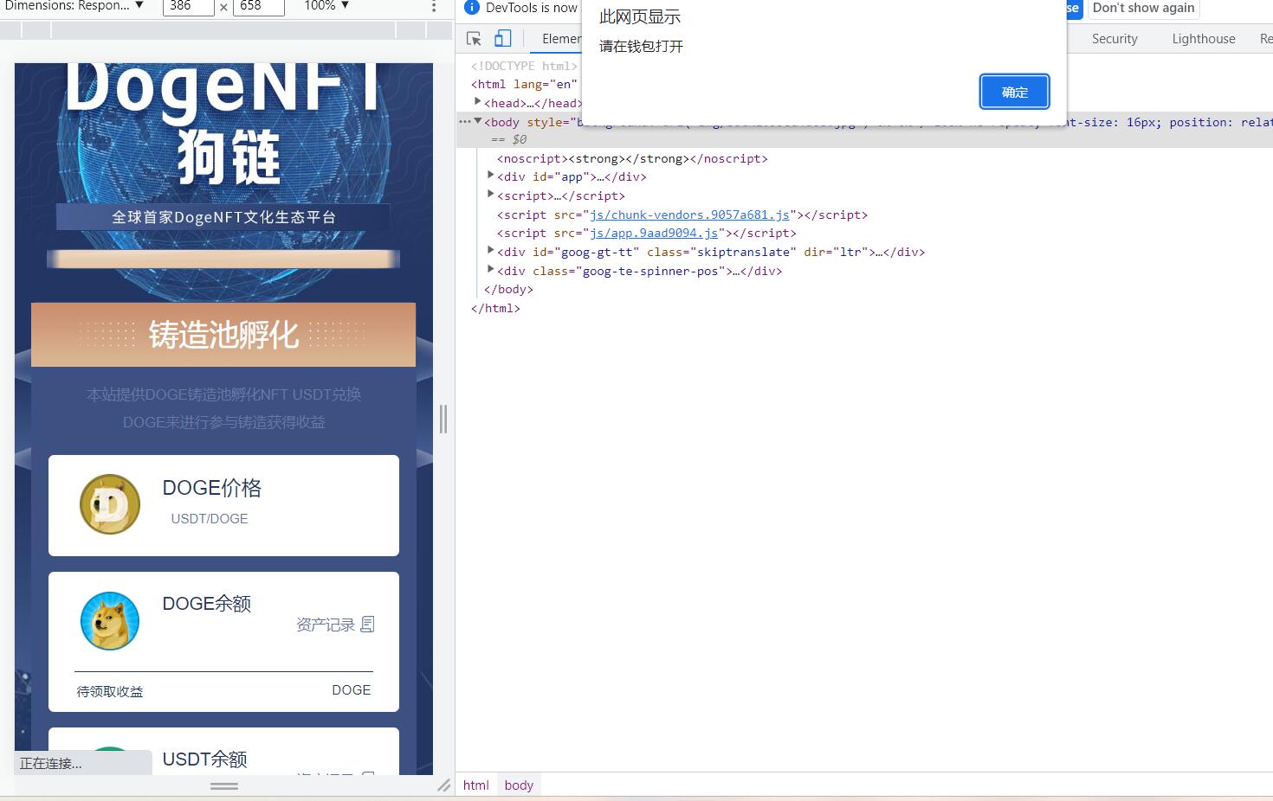The width and height of the screenshot is (1273, 801).
Task: Expand the goog-te-spinner-pos div node
Action: (491, 270)
